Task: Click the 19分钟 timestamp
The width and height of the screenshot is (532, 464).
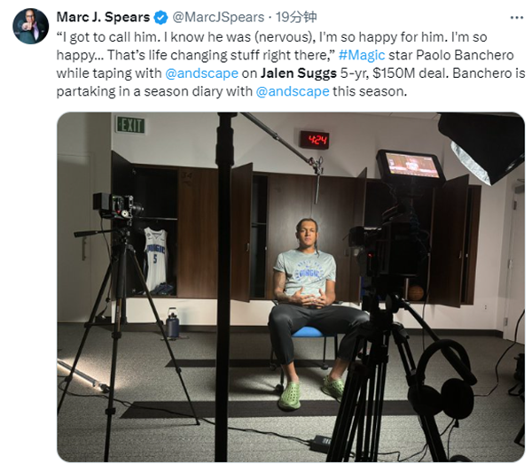Action: pos(296,17)
